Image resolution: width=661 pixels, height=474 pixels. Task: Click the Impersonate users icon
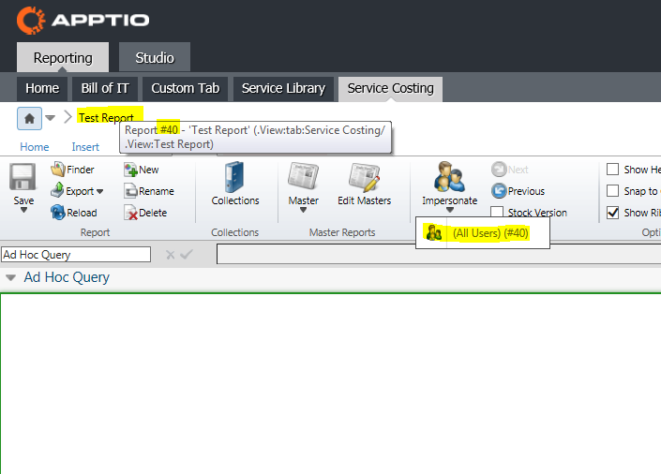tap(449, 177)
